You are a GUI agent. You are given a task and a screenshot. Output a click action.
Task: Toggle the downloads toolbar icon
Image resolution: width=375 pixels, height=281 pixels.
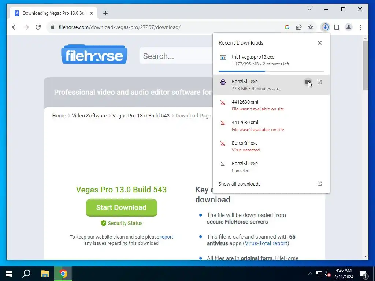325,27
